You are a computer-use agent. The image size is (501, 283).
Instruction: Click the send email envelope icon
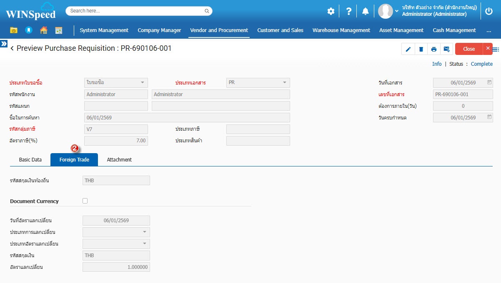pos(446,49)
